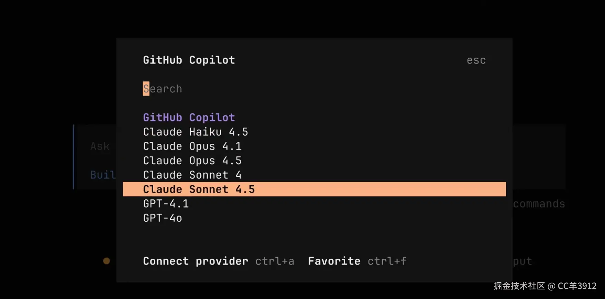
Task: Select the Claude Sonnet 4 model
Action: click(x=192, y=175)
